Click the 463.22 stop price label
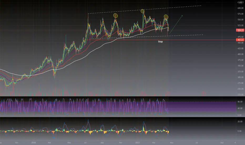This screenshot has height=145, width=245. (x=240, y=40)
